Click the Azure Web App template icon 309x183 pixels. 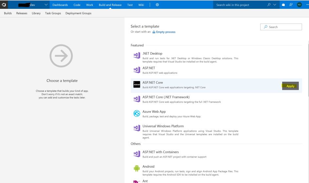(137, 113)
